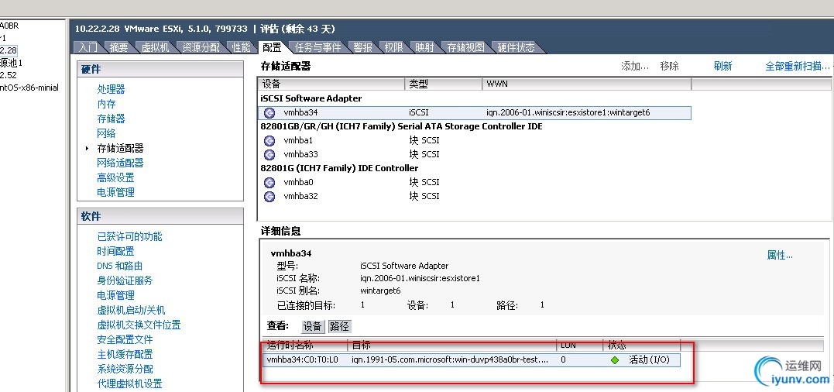Click 添加... storage adapter link
This screenshot has width=834, height=392.
point(635,66)
